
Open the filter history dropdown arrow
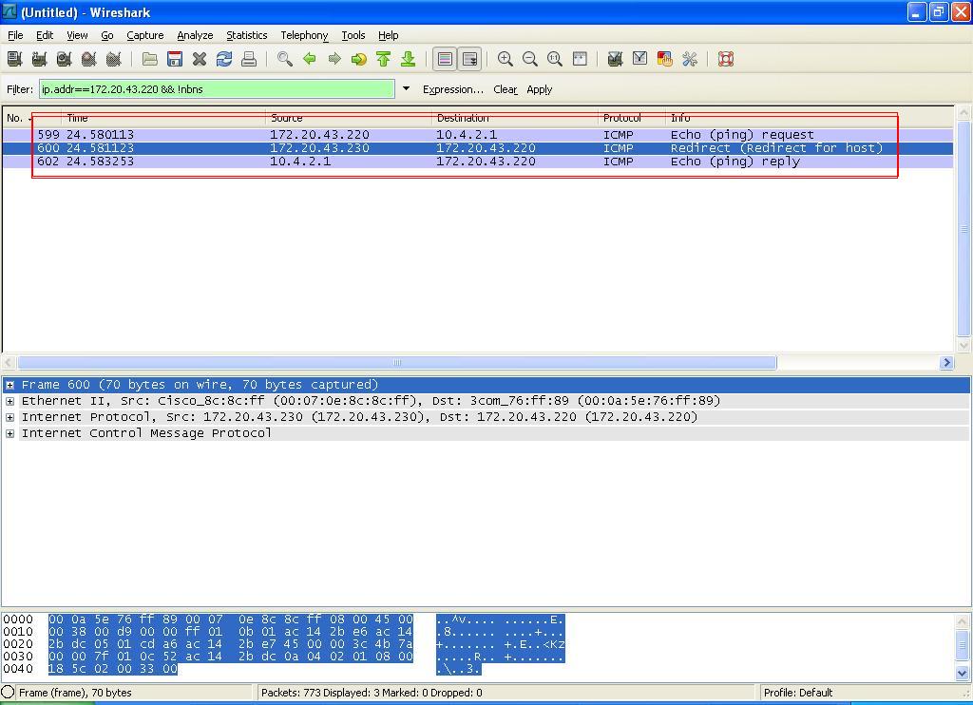[x=406, y=88]
